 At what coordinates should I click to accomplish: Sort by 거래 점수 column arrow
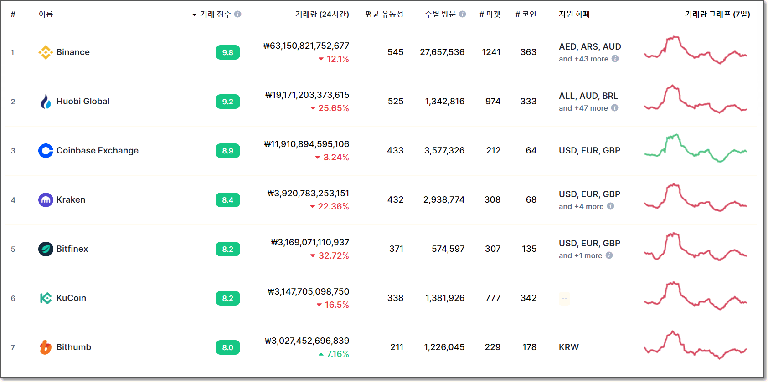click(195, 15)
